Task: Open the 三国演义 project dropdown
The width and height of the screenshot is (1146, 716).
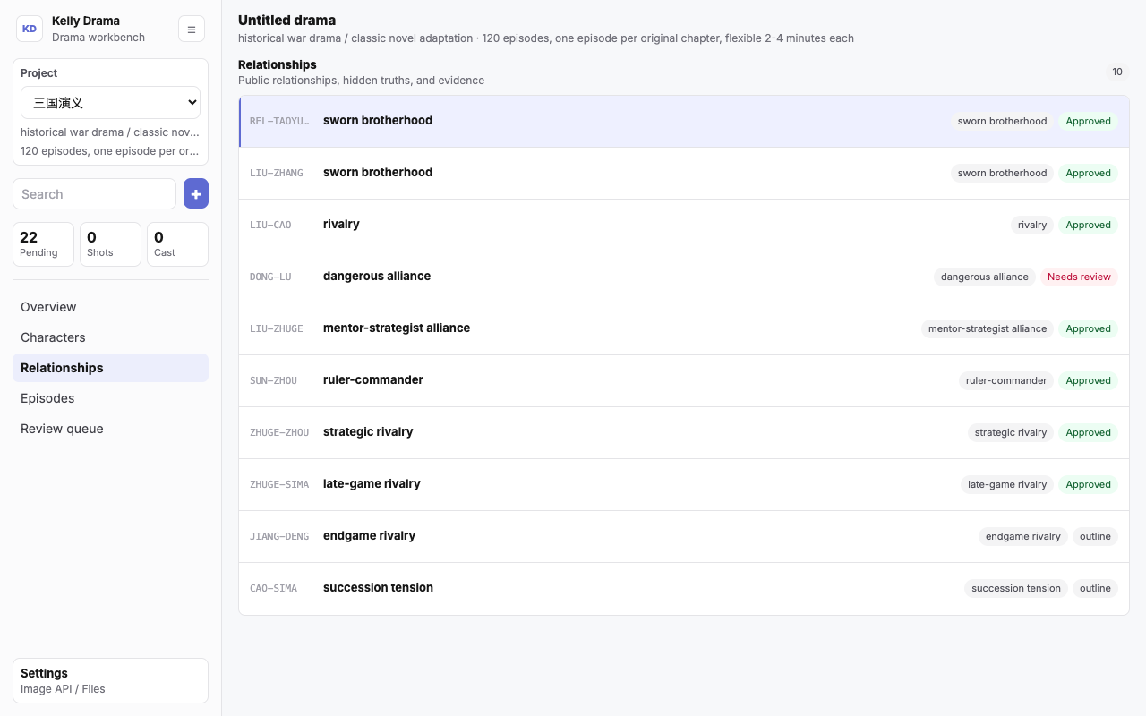Action: [x=111, y=103]
